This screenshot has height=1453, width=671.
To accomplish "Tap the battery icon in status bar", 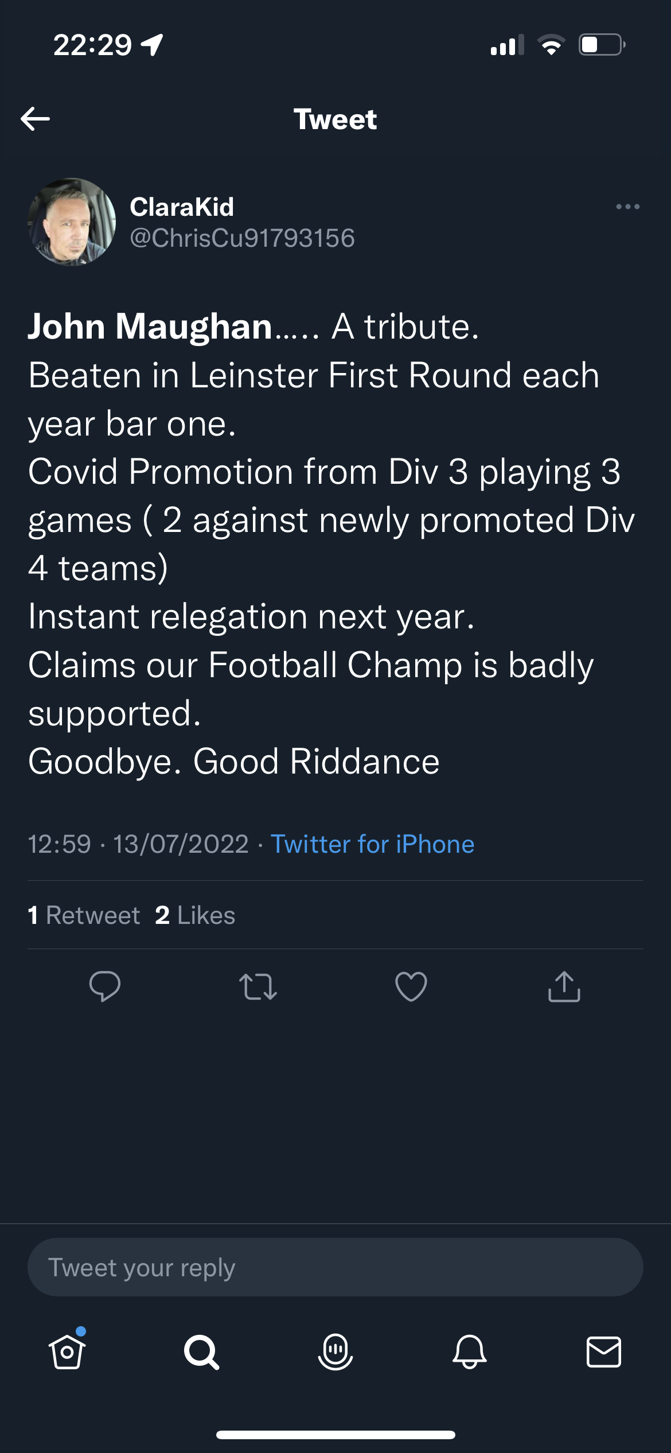I will click(602, 45).
